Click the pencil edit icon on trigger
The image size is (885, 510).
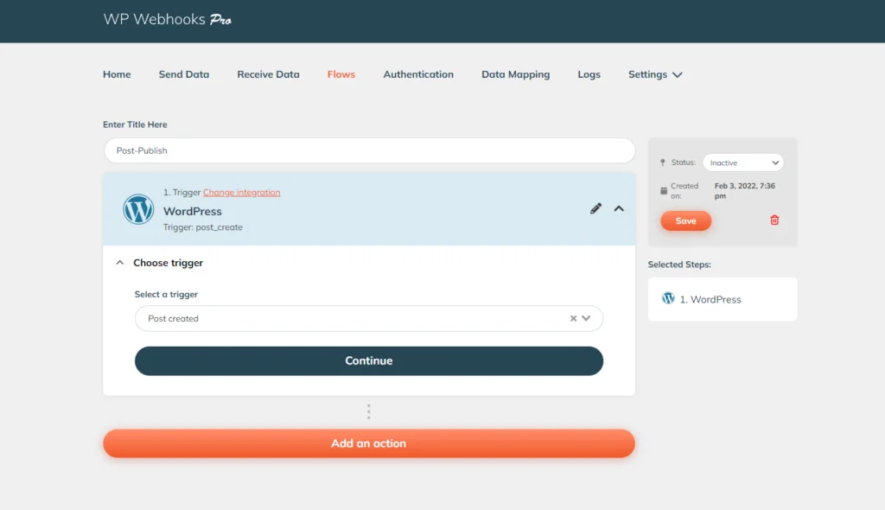(x=595, y=209)
